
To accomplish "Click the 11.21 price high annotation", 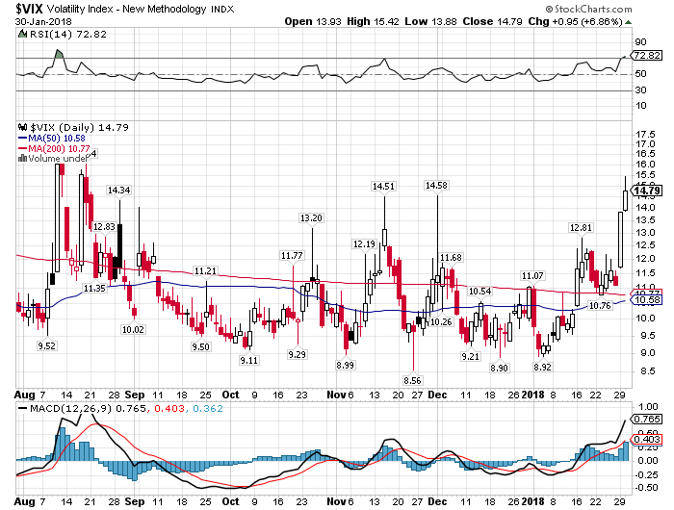I will click(205, 270).
